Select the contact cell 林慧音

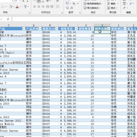click(132, 97)
